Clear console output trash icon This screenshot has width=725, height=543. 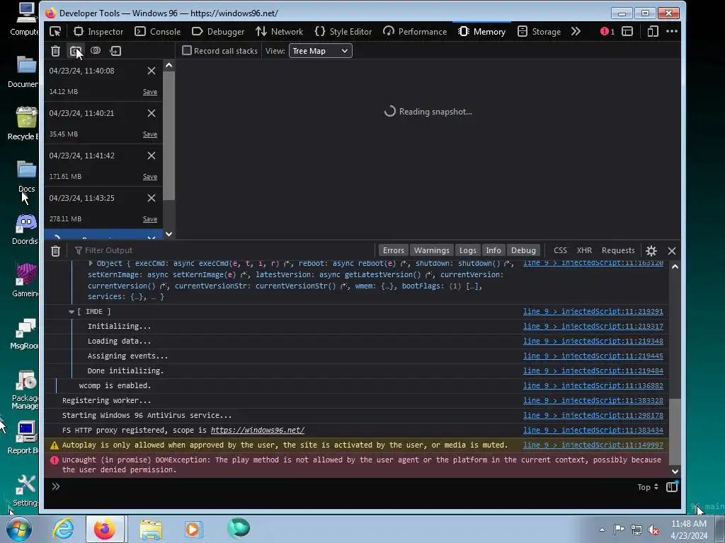click(55, 251)
